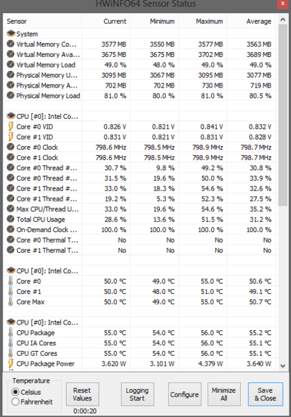Screen dimensions: 291x417
Task: Click the Total CPU Usage gauge icon
Action: (10, 219)
